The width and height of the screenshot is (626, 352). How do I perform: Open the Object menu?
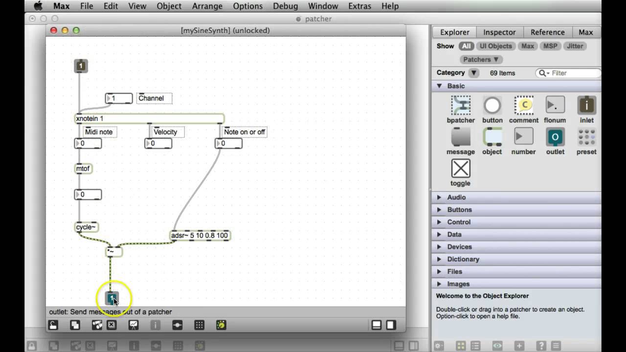[168, 6]
